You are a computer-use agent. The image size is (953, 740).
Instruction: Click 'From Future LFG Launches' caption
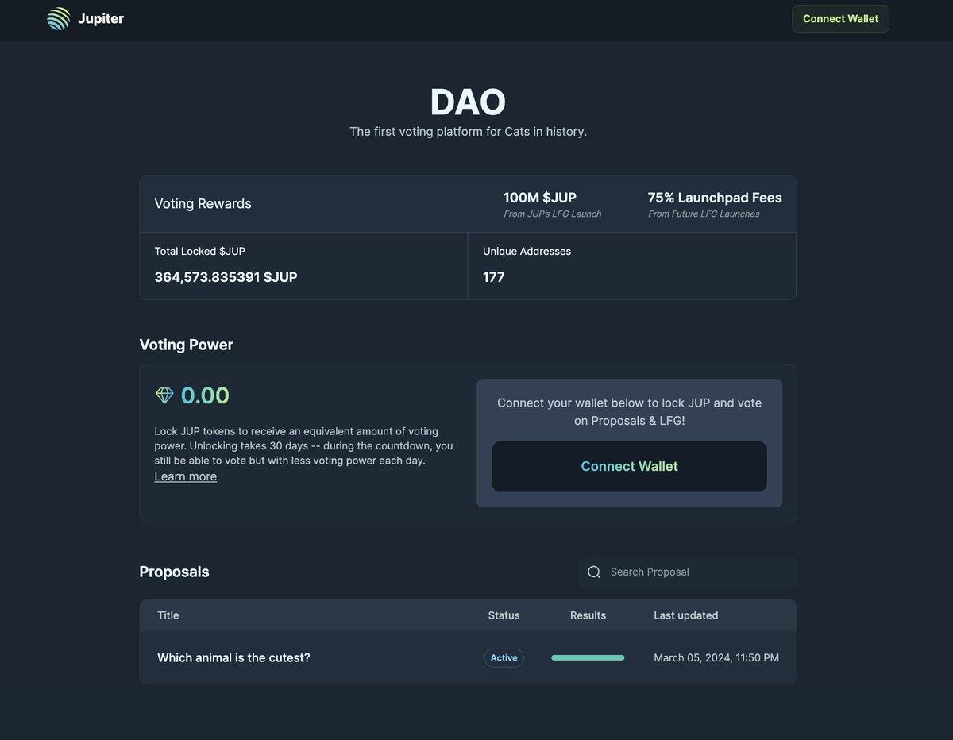tap(704, 214)
